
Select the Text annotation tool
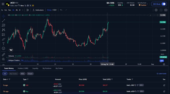coord(4,44)
